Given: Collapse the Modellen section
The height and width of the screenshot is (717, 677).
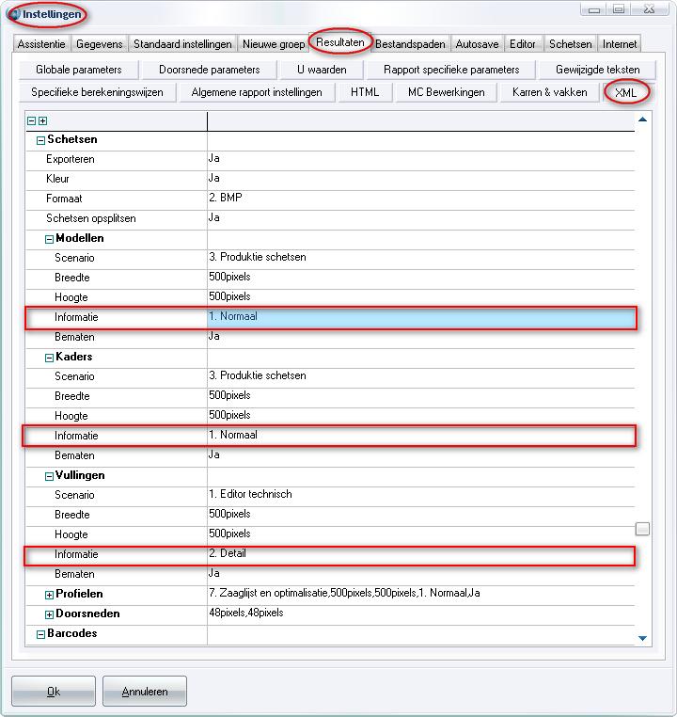Looking at the screenshot, I should tap(49, 239).
